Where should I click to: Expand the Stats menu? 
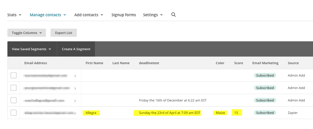14,15
